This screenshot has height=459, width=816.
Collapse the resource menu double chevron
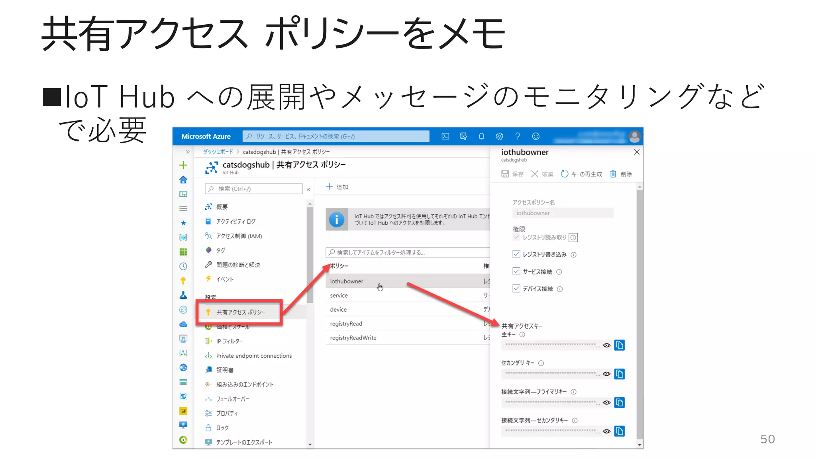pyautogui.click(x=308, y=190)
